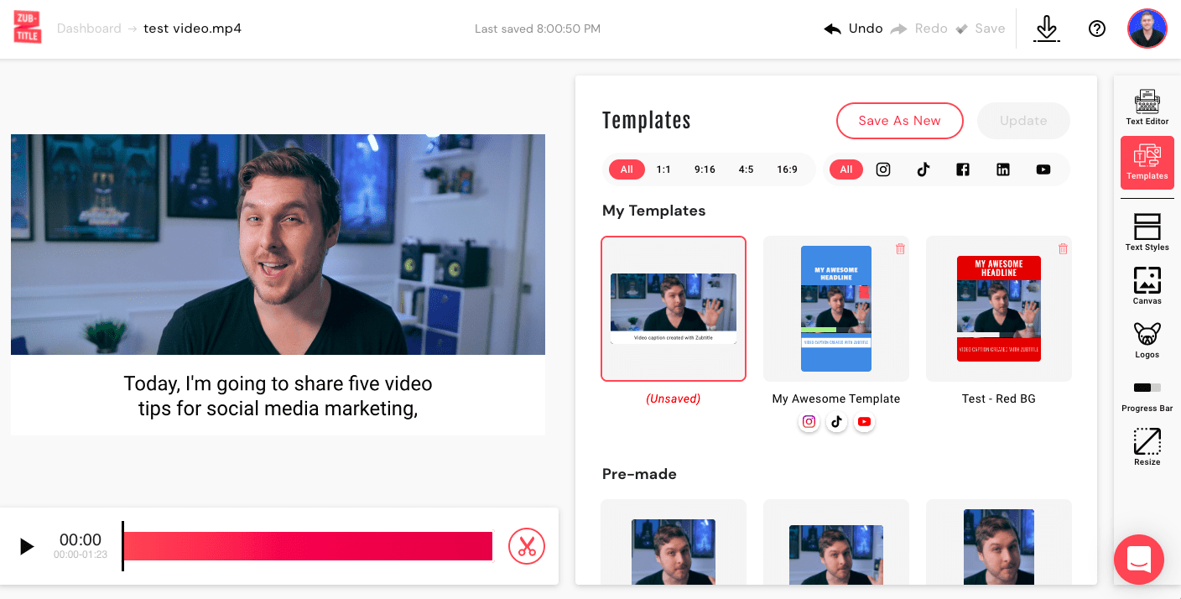The image size is (1181, 599).
Task: Filter templates by TikTok icon
Action: point(923,169)
